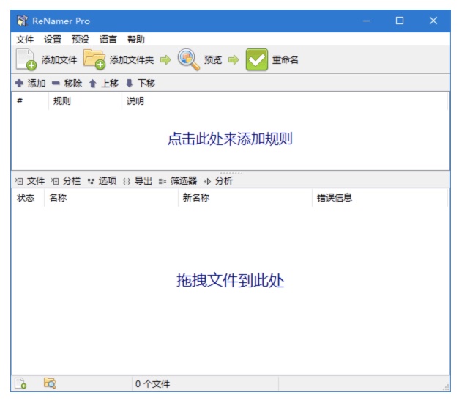
Task: Close the ReNamer Pro window
Action: 433,21
